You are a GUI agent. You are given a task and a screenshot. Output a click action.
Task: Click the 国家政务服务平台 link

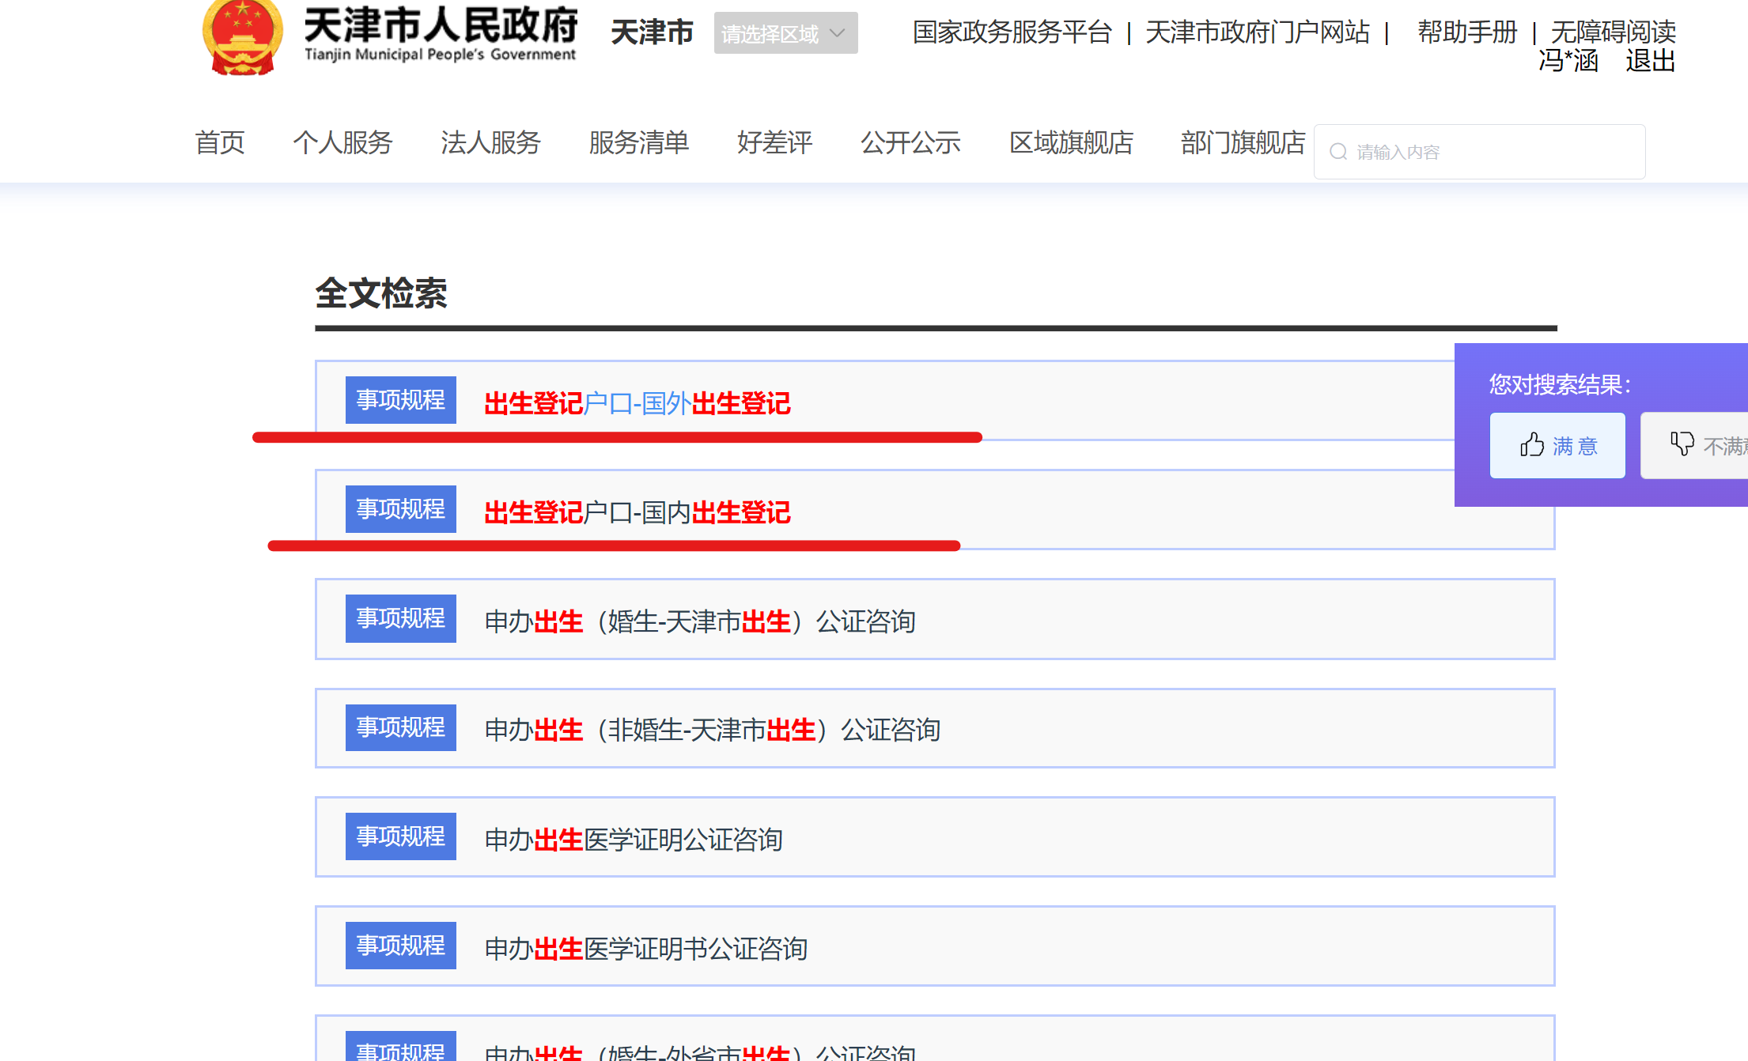[x=1012, y=32]
